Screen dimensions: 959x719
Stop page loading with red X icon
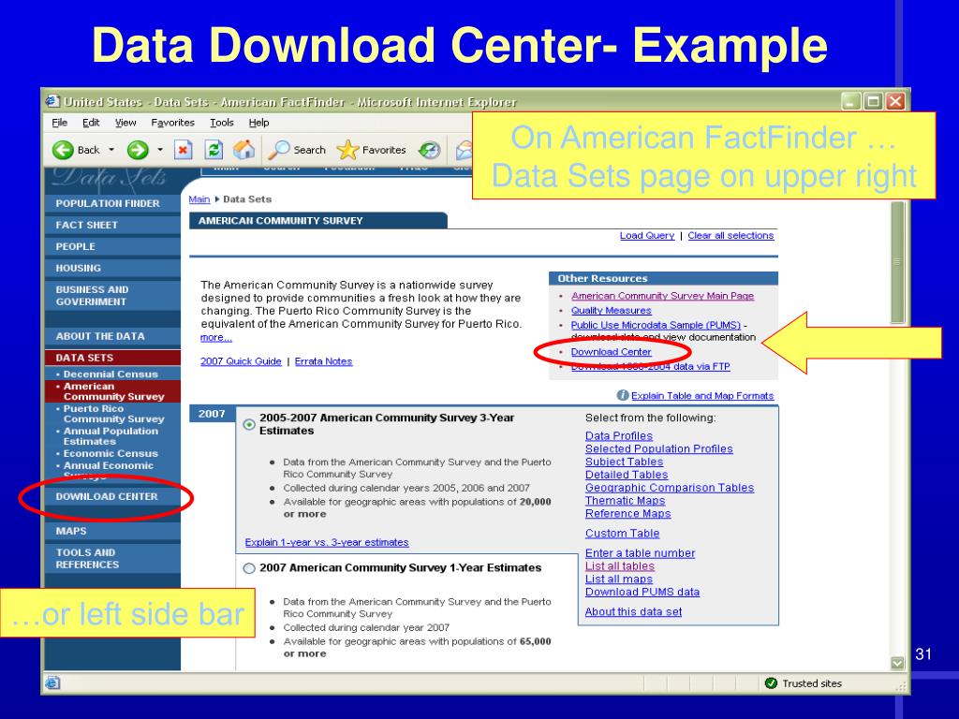click(183, 150)
